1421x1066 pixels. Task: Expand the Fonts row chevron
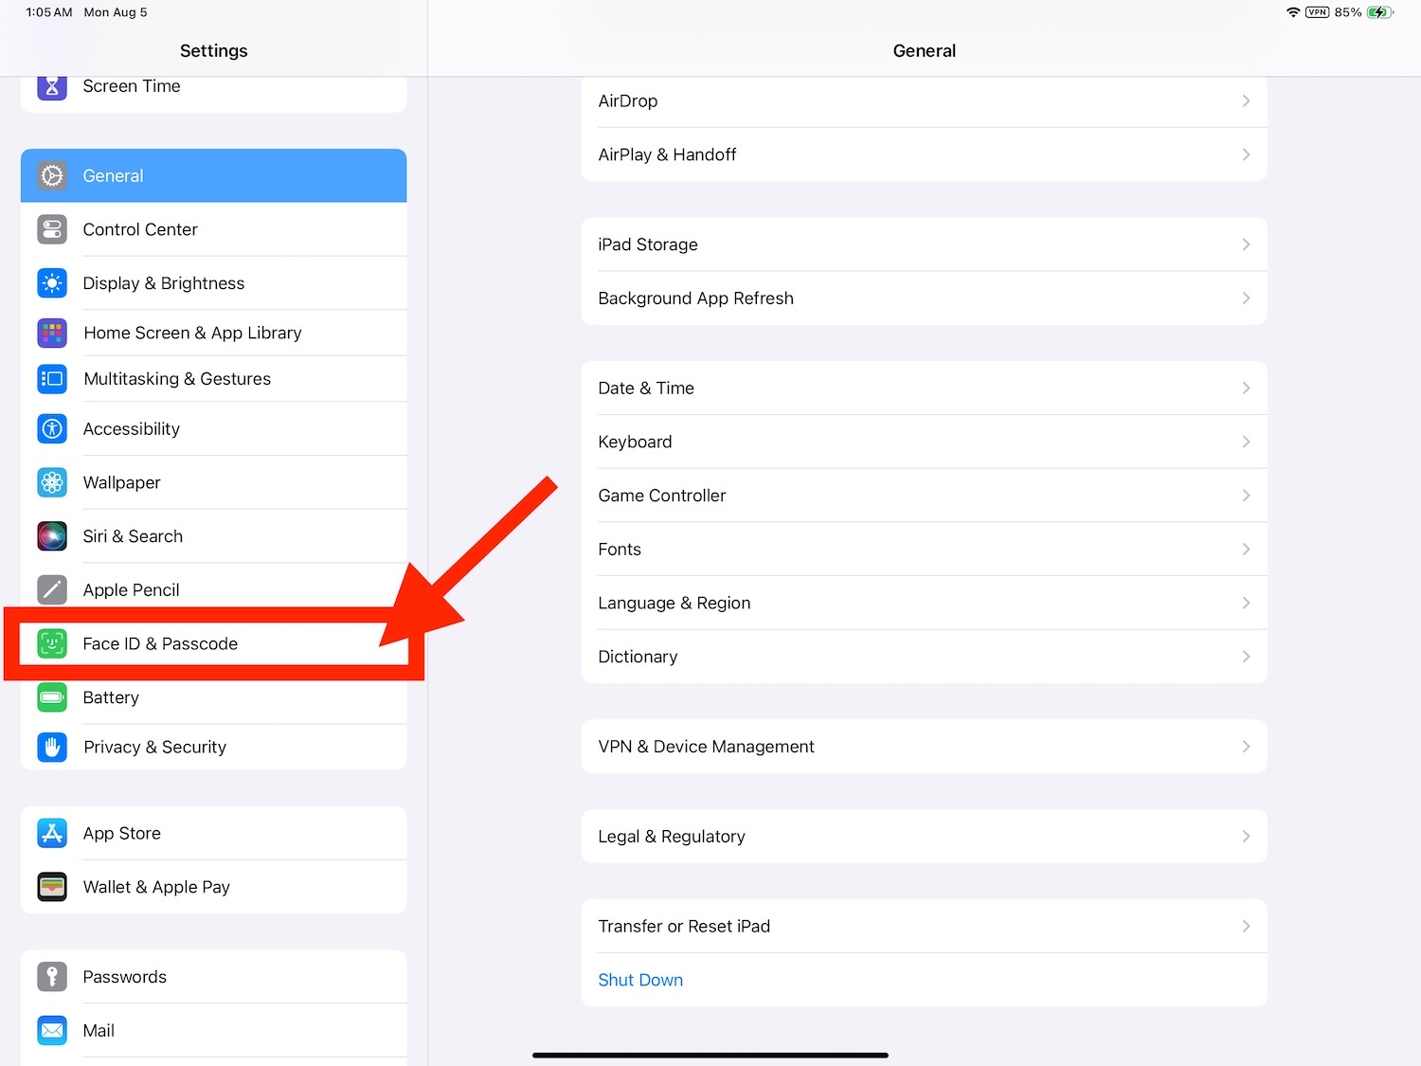point(1246,550)
